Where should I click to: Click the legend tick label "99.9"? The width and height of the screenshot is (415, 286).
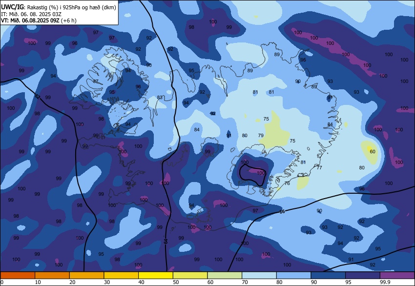(385, 282)
